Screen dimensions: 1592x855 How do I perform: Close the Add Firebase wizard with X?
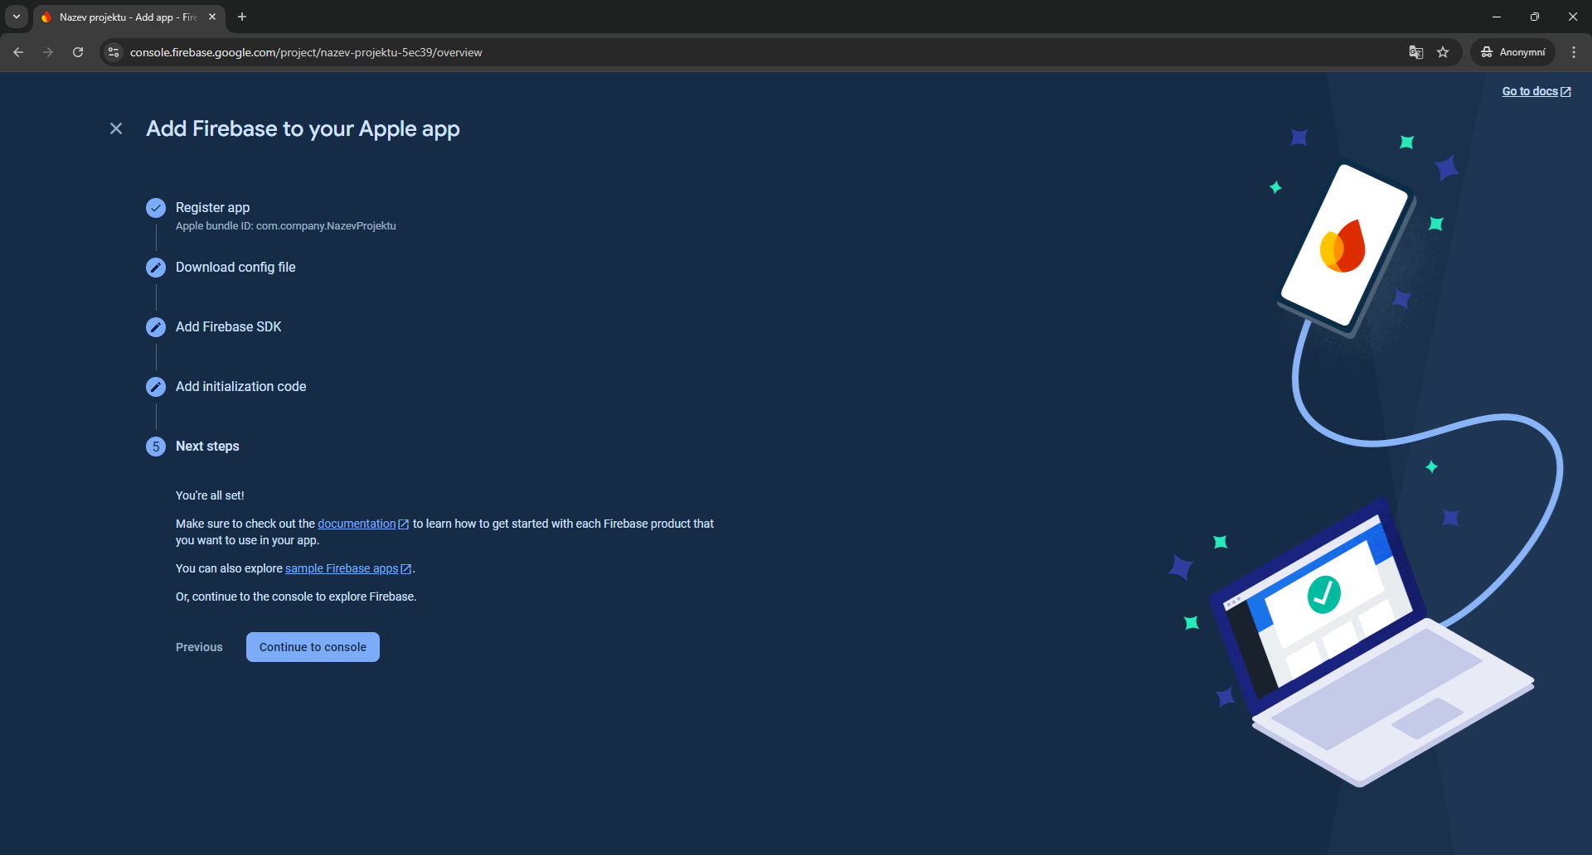[116, 128]
